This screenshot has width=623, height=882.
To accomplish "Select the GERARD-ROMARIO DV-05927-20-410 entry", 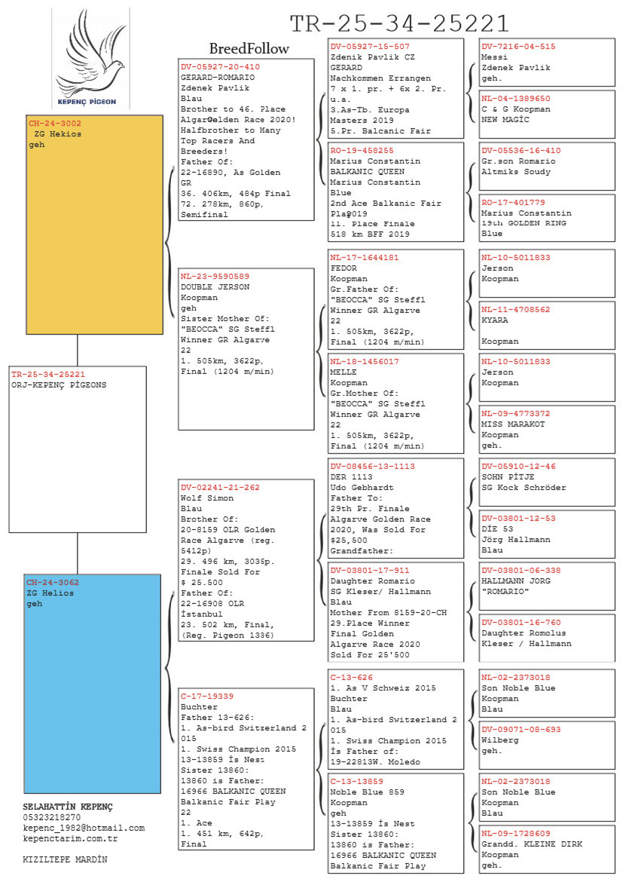I will pos(246,139).
